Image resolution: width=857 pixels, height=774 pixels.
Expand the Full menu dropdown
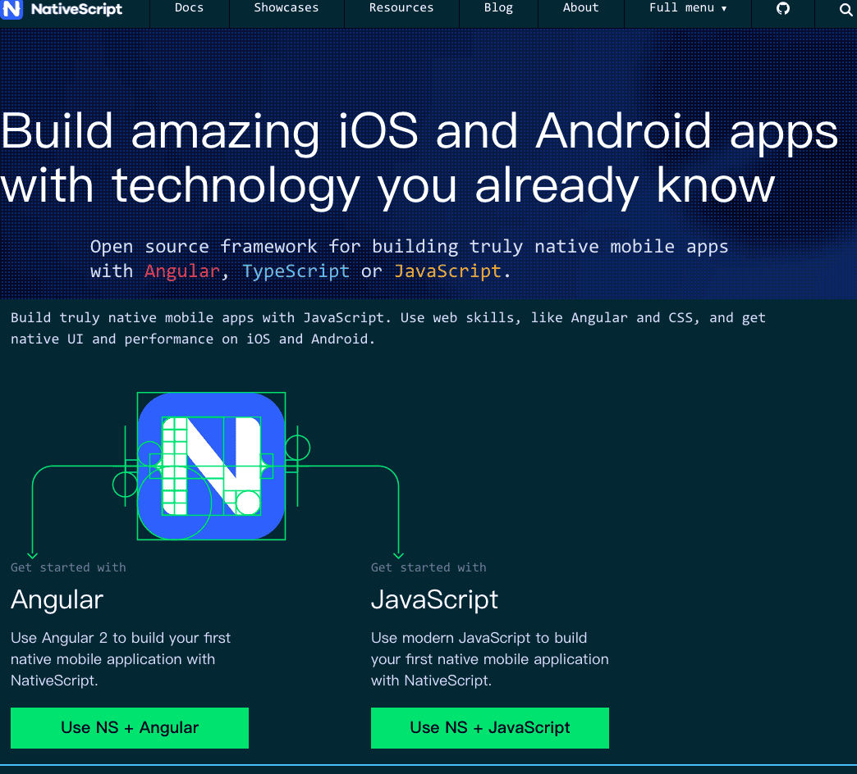(x=688, y=8)
